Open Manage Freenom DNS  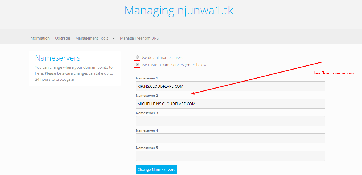139,38
